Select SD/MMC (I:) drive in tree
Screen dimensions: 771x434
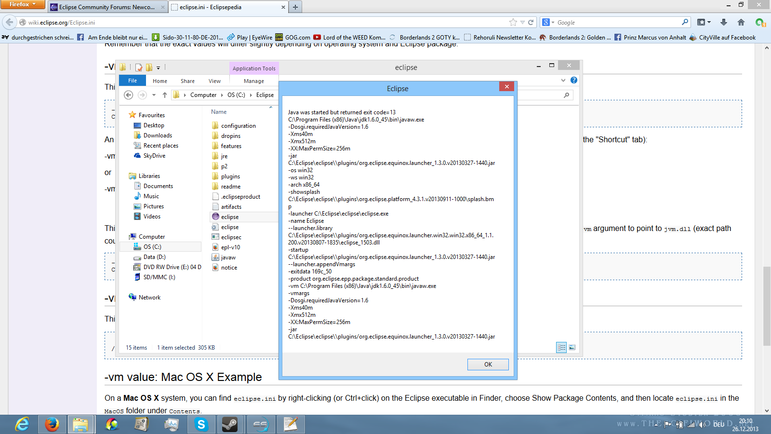click(154, 277)
